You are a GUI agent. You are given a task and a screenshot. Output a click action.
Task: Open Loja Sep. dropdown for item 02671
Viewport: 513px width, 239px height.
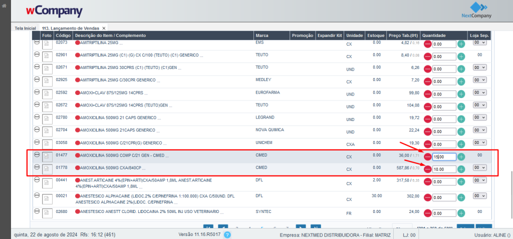click(480, 67)
